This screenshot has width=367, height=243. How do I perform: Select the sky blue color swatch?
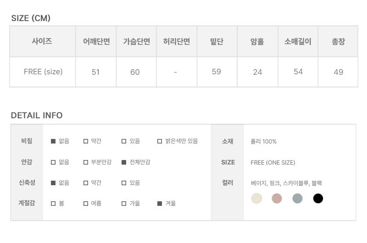tap(297, 199)
